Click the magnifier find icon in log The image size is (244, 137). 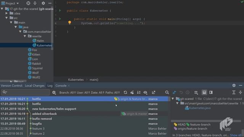pos(167,92)
